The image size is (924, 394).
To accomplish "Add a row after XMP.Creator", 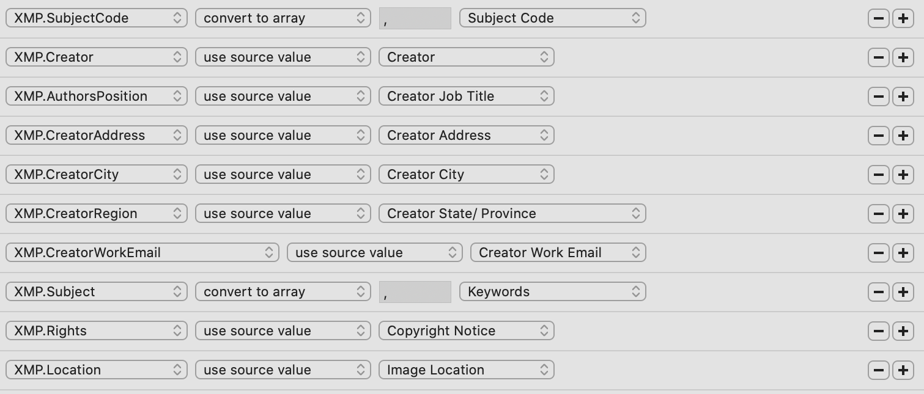I will (903, 57).
